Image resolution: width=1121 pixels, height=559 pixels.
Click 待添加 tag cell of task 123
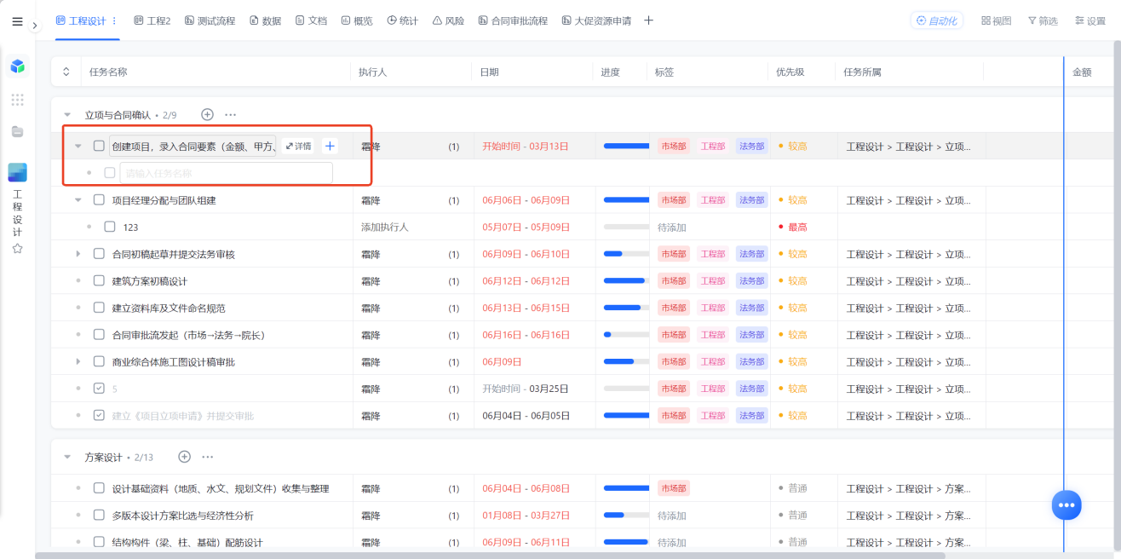[672, 228]
